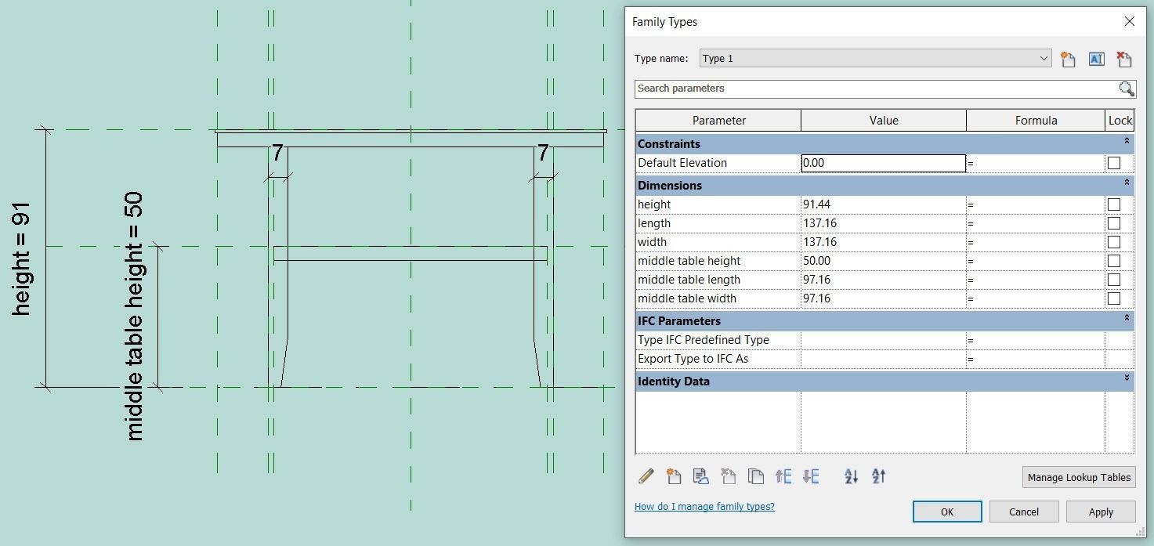Click the Apply button

click(1101, 512)
